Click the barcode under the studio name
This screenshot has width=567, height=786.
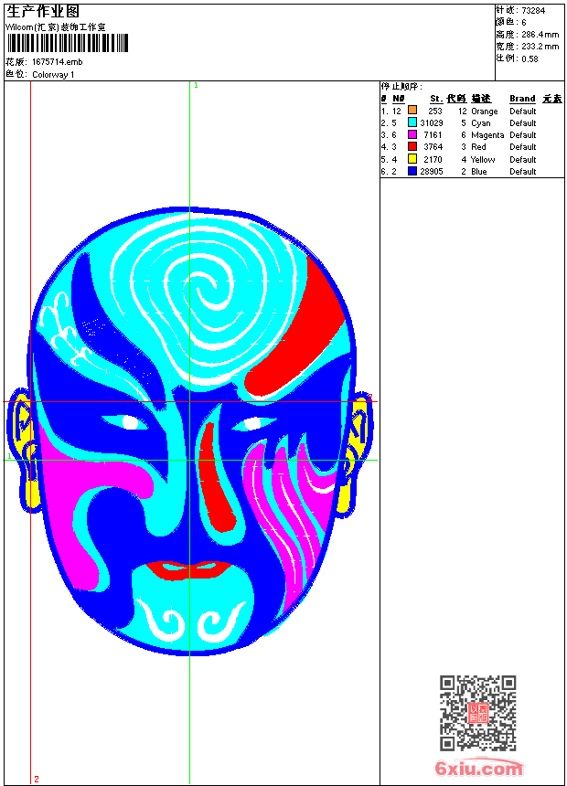click(x=68, y=43)
